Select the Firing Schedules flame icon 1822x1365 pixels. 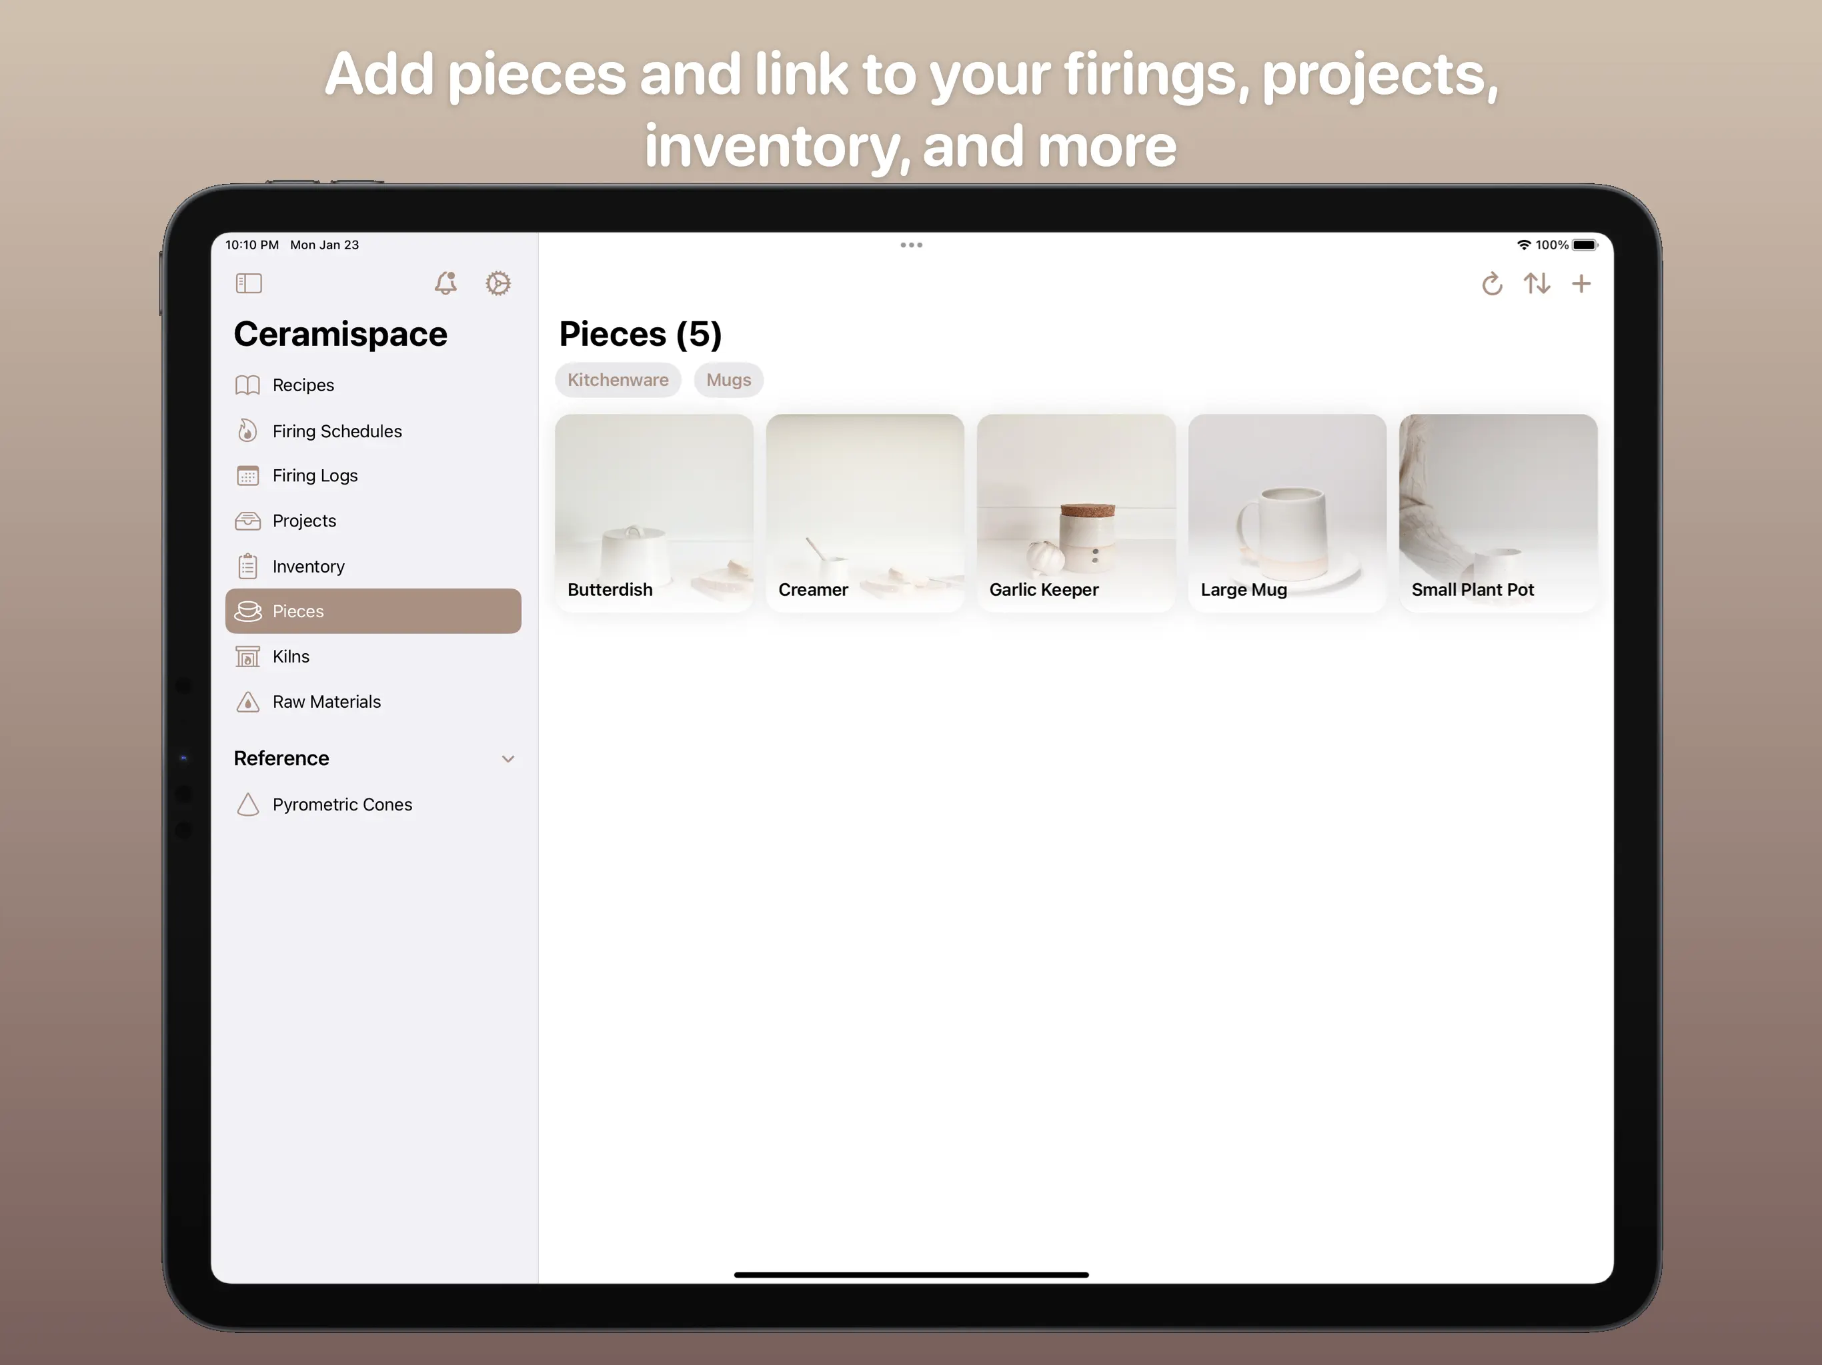pos(248,431)
